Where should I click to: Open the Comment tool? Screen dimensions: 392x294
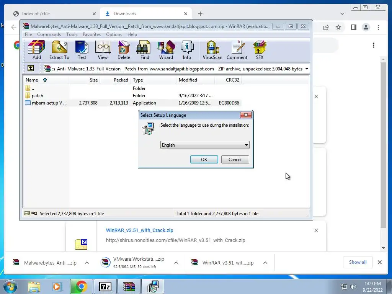coord(237,50)
